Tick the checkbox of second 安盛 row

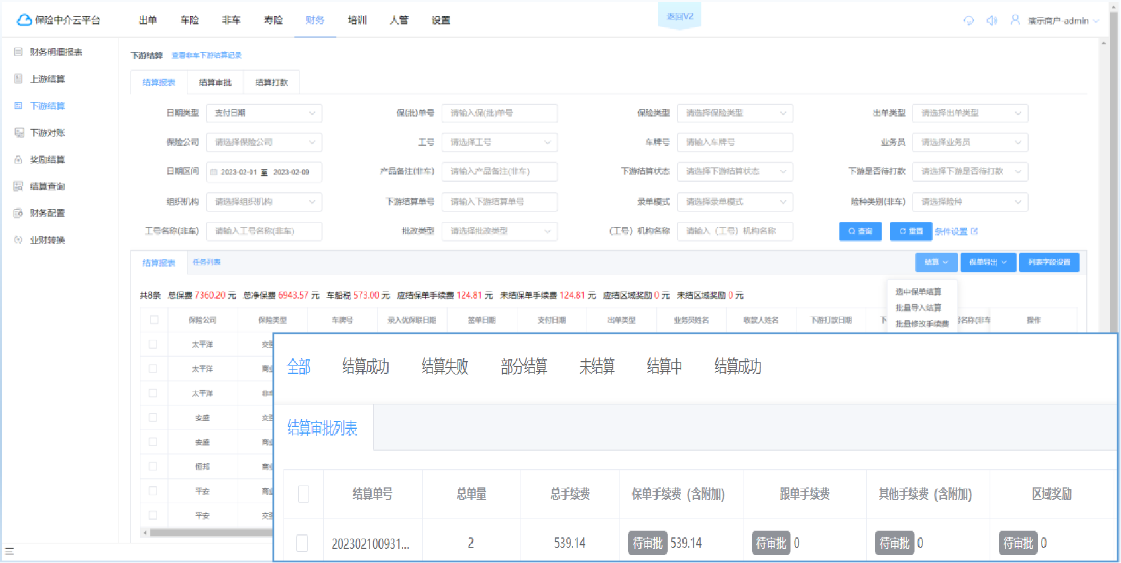click(153, 442)
